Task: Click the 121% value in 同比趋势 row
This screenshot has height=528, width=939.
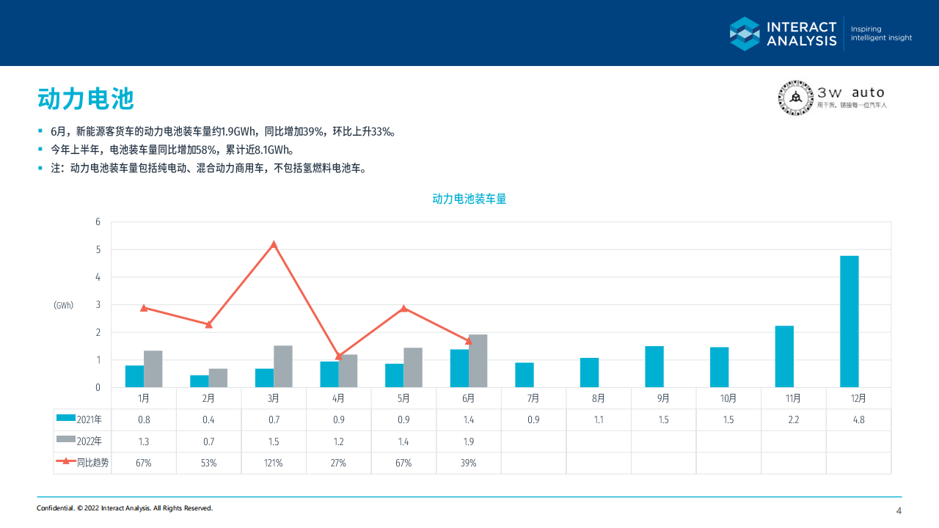Action: point(274,463)
